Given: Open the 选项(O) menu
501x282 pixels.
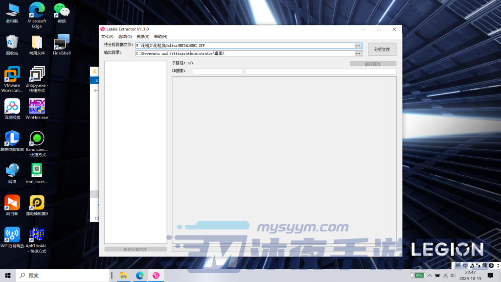Looking at the screenshot, I should (125, 37).
